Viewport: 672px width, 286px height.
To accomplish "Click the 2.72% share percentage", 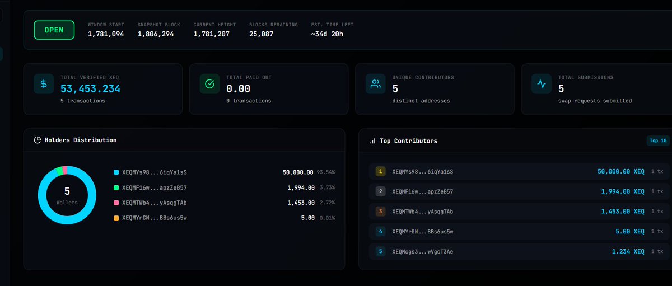I will 328,203.
